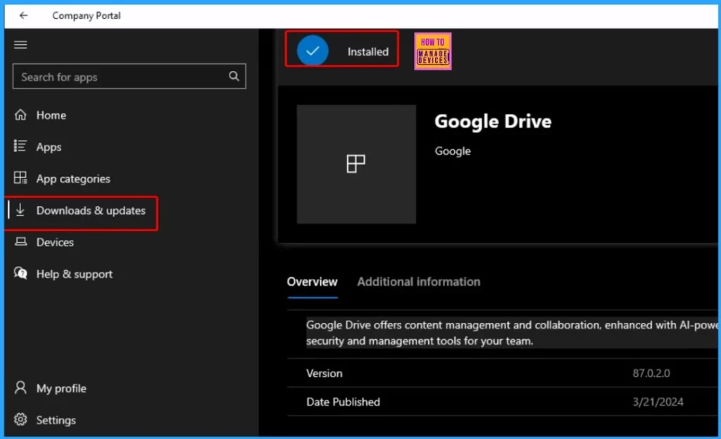
Task: Click the Company Portal window title
Action: coord(87,15)
